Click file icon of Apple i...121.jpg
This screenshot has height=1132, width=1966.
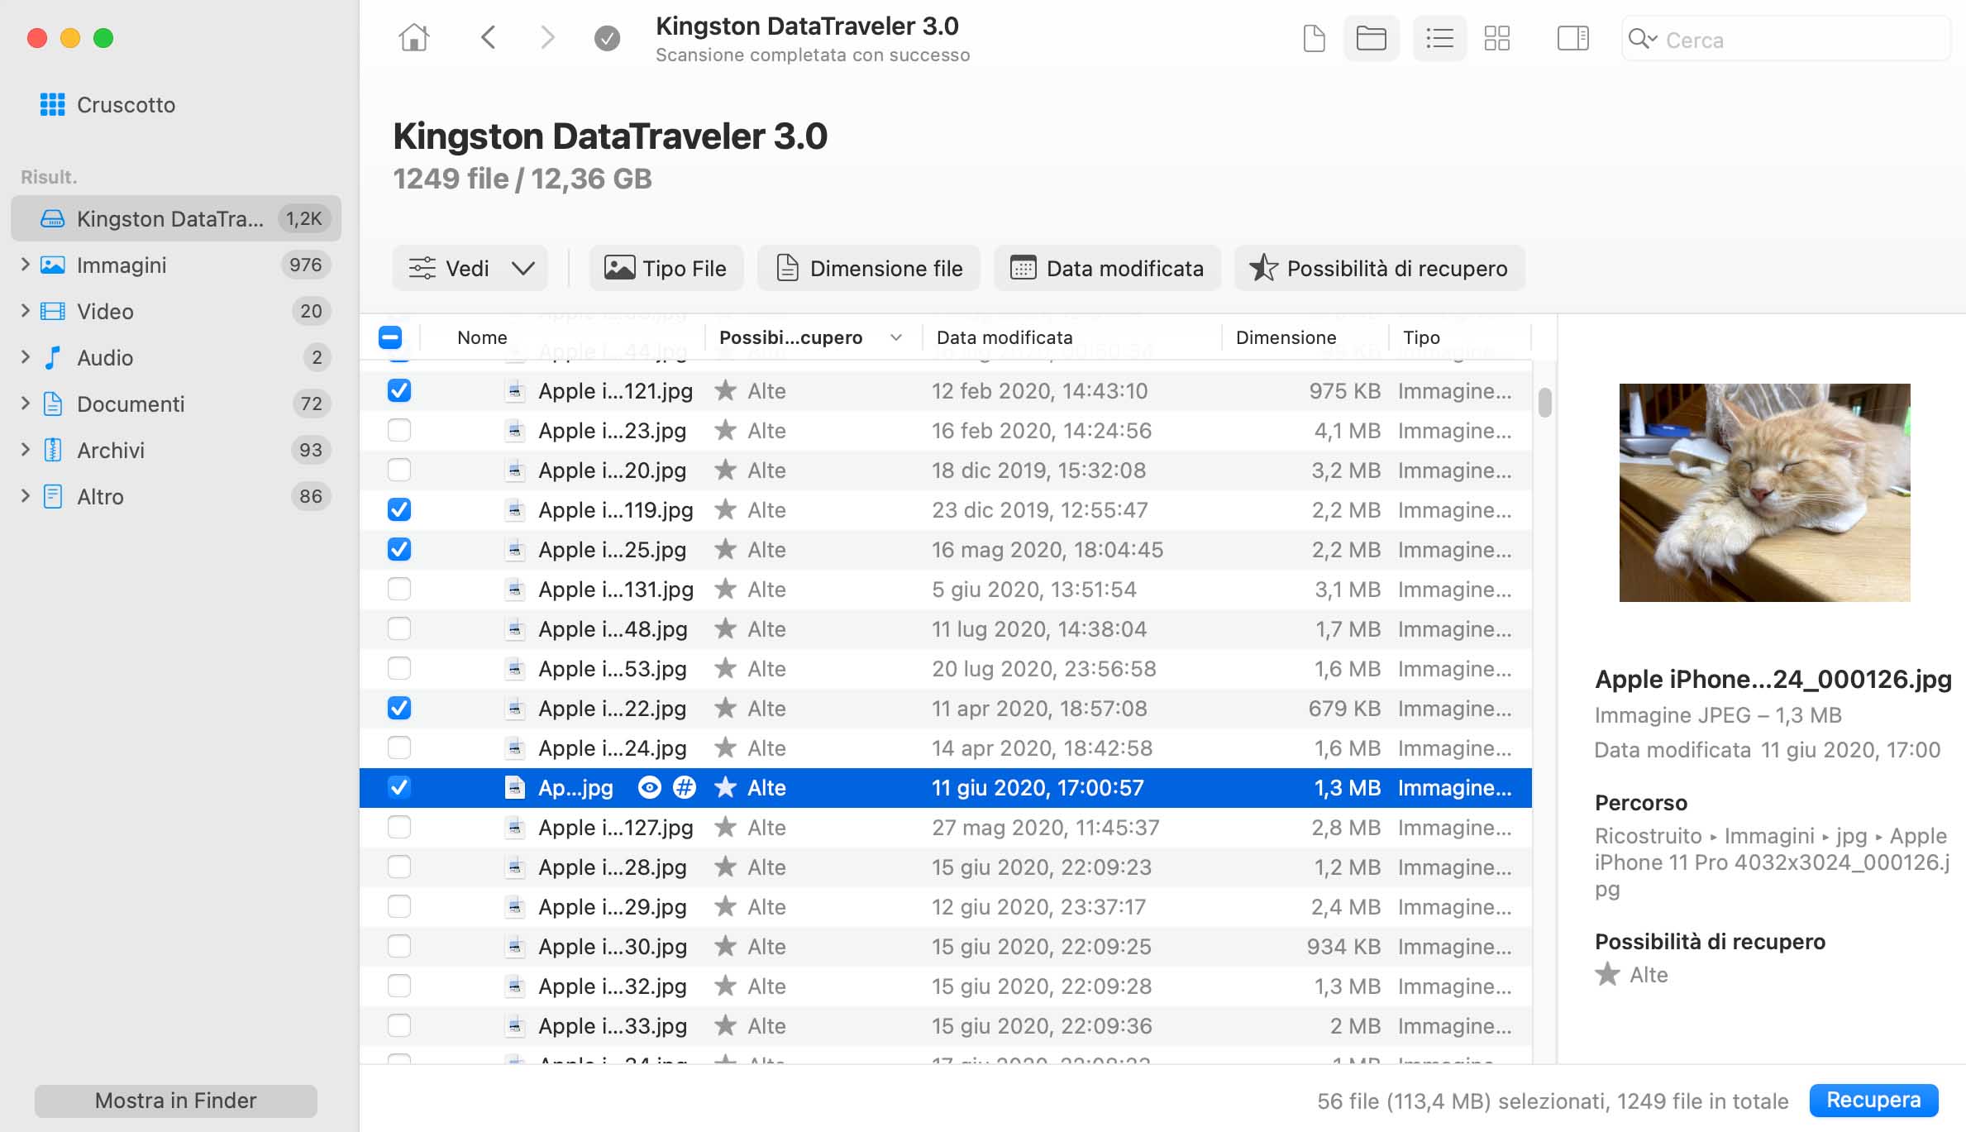515,390
